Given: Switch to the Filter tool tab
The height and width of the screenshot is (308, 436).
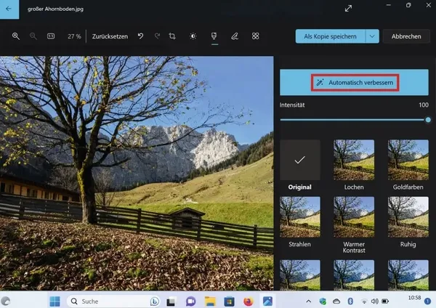Looking at the screenshot, I should [214, 36].
